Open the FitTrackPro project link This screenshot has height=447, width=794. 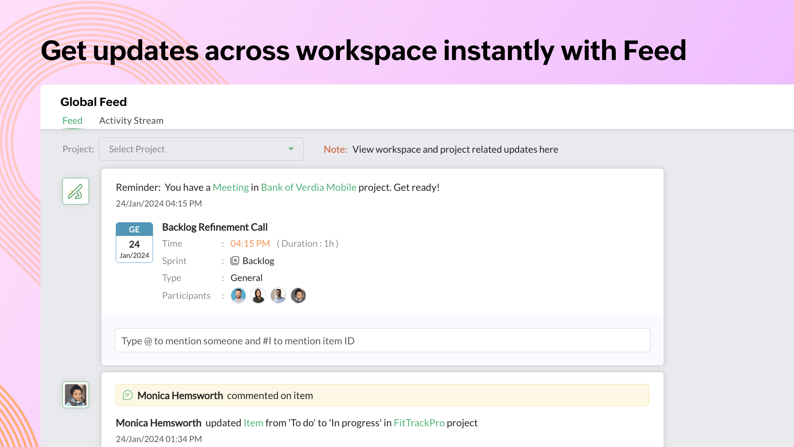click(x=419, y=423)
